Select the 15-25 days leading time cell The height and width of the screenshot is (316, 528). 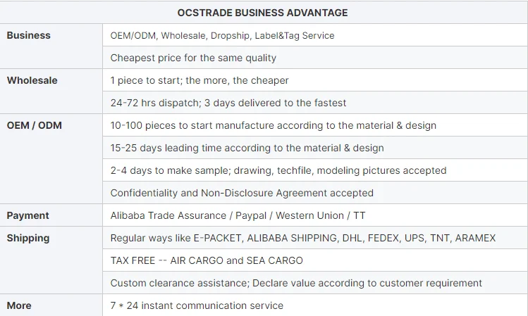coord(247,148)
